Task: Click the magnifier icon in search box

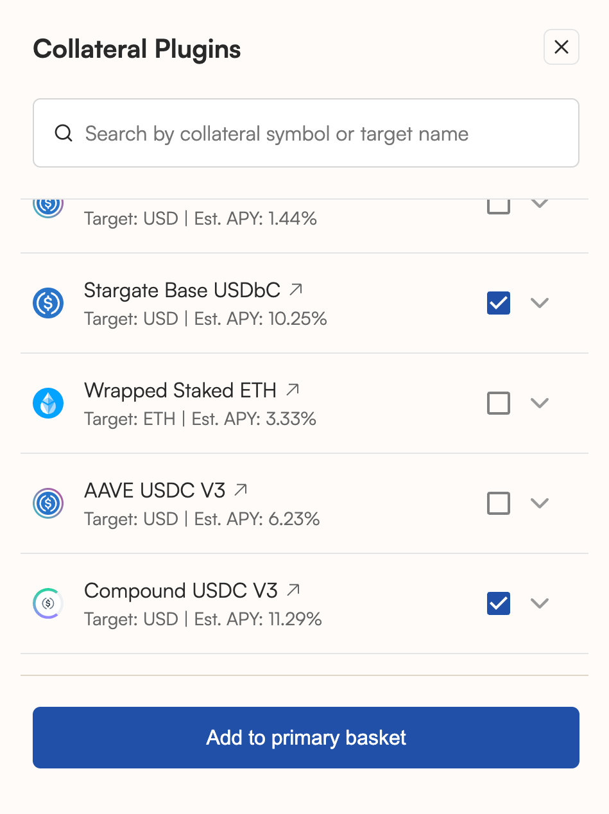Action: click(x=64, y=134)
